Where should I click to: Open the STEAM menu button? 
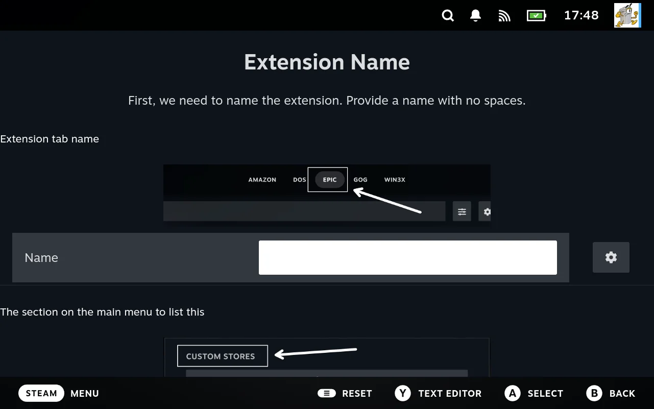(x=41, y=393)
